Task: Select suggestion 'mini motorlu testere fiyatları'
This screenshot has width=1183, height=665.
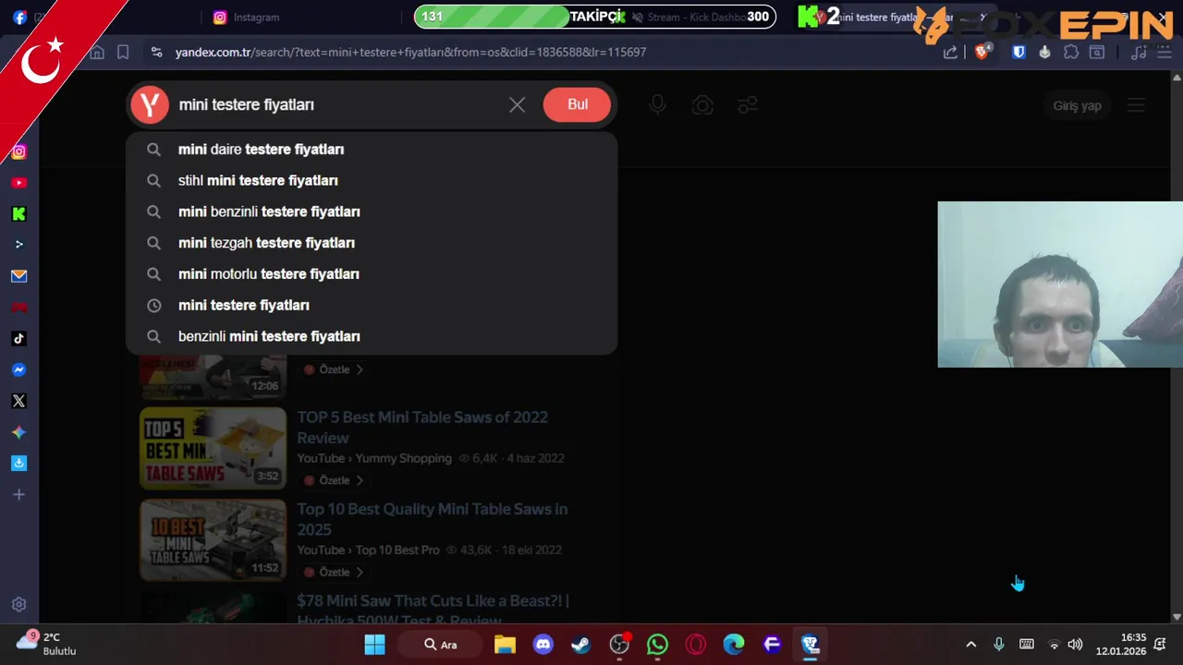Action: 372,274
